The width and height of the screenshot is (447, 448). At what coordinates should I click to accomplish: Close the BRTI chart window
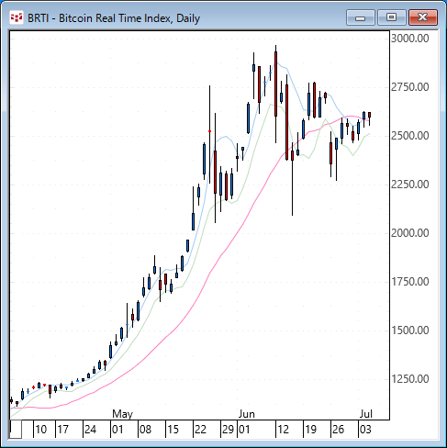[x=423, y=17]
